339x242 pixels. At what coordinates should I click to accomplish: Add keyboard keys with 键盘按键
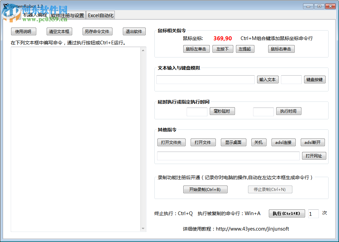pyautogui.click(x=314, y=79)
